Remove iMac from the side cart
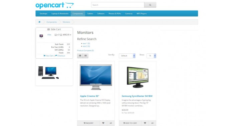The height and width of the screenshot is (126, 237). [x=70, y=35]
